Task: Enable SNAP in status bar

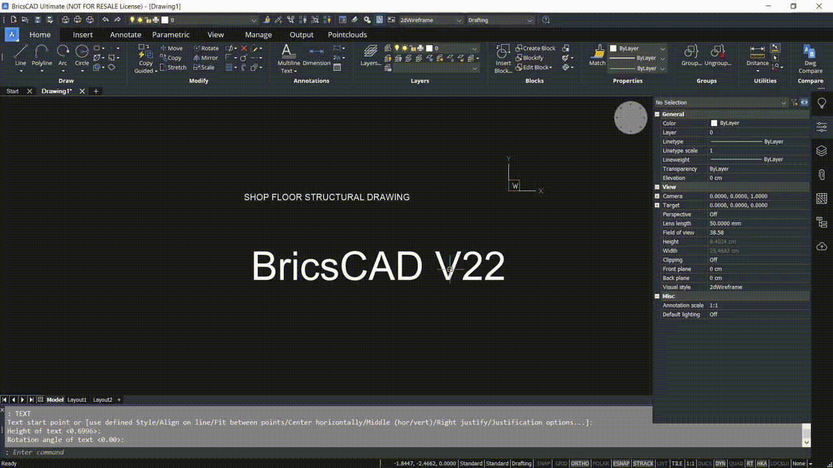Action: coord(543,463)
